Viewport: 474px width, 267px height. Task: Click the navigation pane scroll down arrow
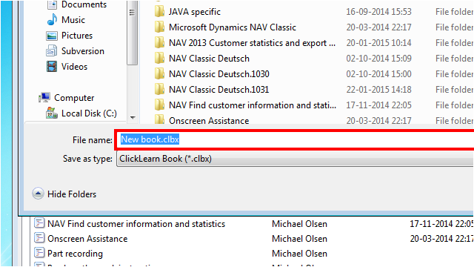click(x=133, y=117)
